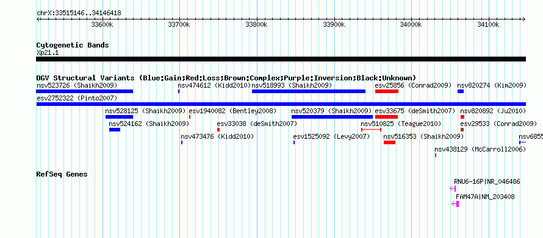Click nsv528125 (Shaikh2009) blue bar
This screenshot has width=543, height=238.
[x=119, y=117]
